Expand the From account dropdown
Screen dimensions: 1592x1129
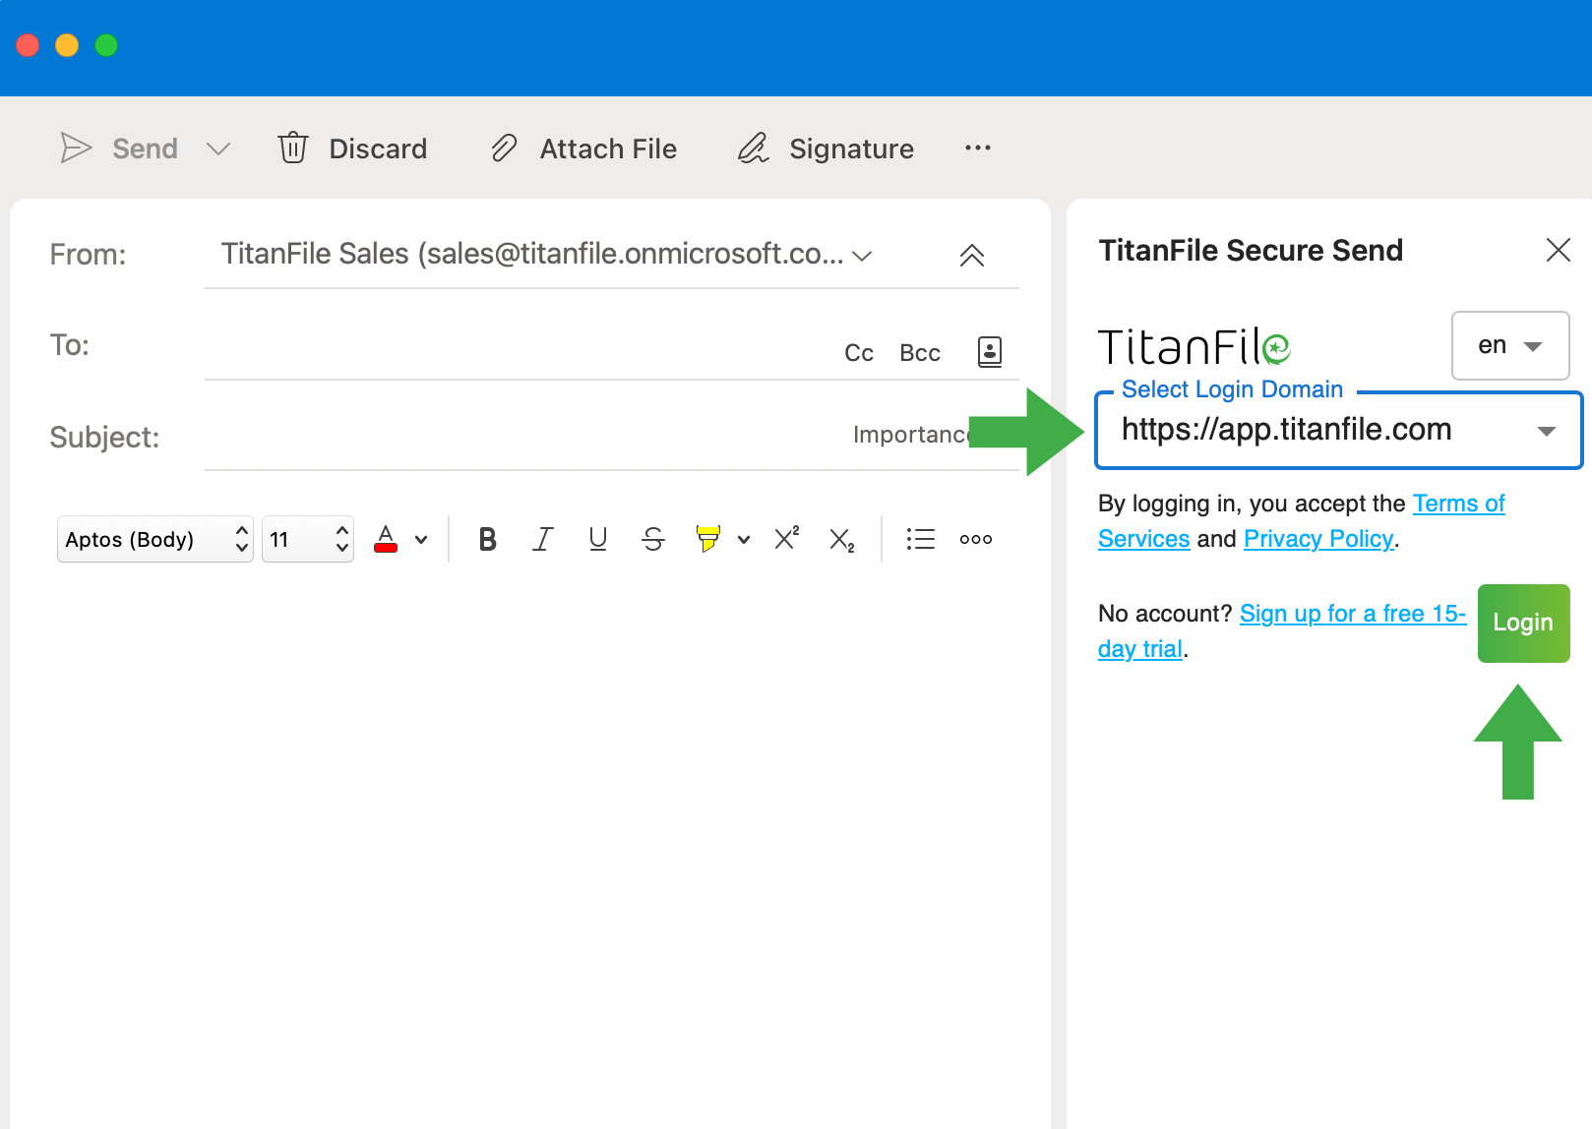click(862, 256)
